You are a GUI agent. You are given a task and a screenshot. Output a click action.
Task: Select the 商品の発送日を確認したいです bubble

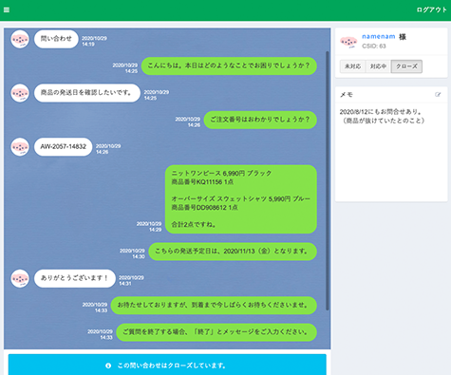[x=87, y=93]
